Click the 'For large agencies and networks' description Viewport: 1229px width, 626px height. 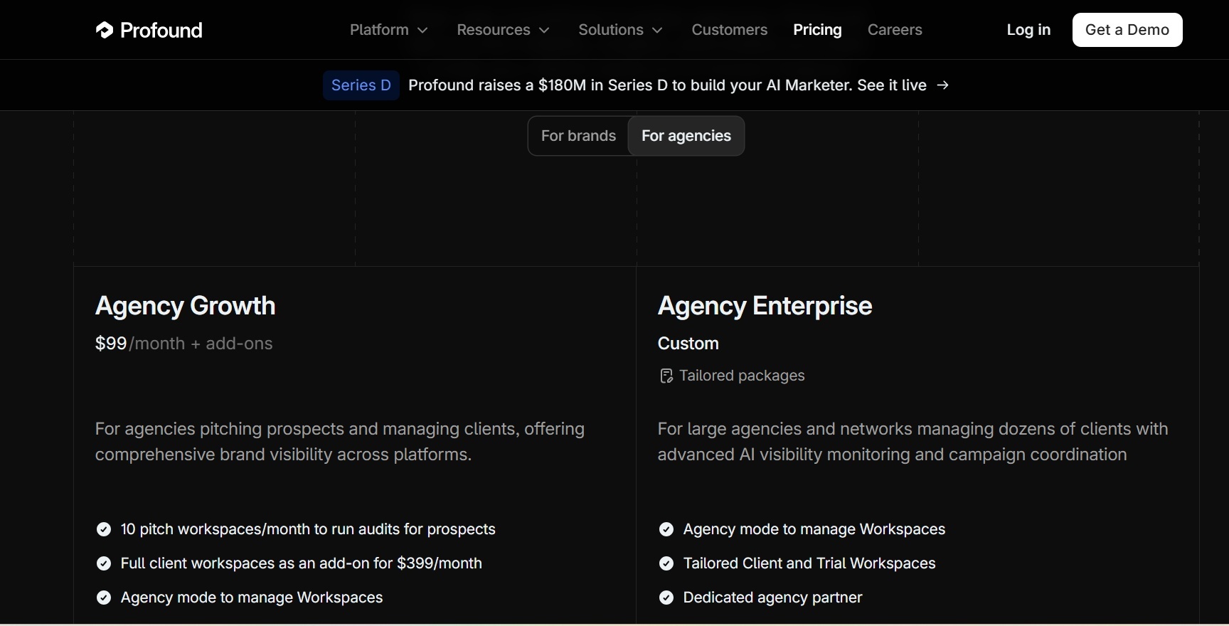point(913,442)
